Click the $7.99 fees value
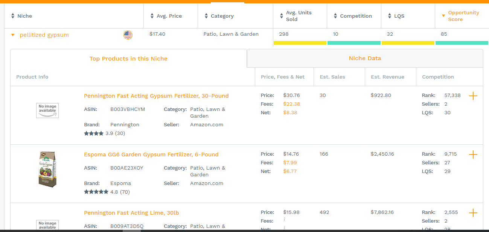489x232 pixels. pos(290,163)
